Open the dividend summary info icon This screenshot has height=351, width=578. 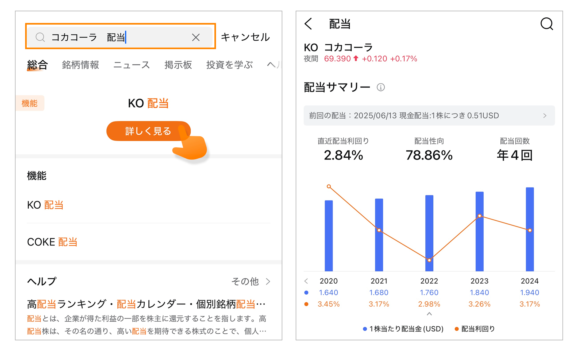click(x=381, y=87)
